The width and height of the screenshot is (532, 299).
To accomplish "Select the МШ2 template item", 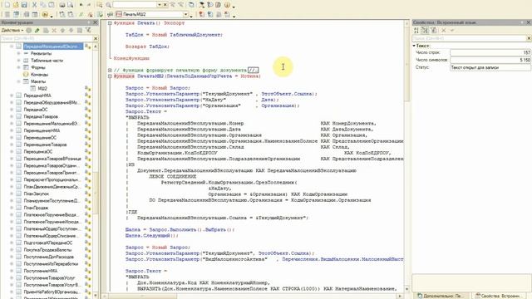I will 42,89.
